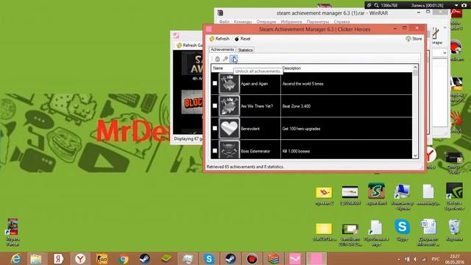Select the Achievements tab
The image size is (471, 265).
pos(222,49)
